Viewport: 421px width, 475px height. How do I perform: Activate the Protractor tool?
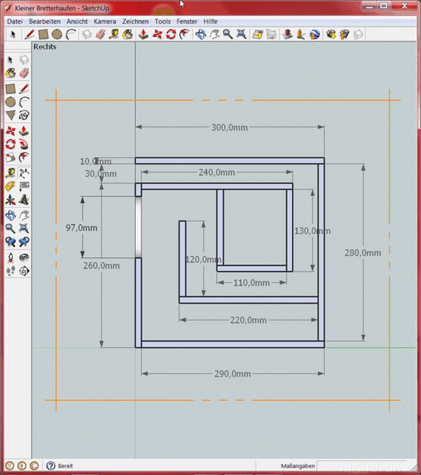(10, 186)
